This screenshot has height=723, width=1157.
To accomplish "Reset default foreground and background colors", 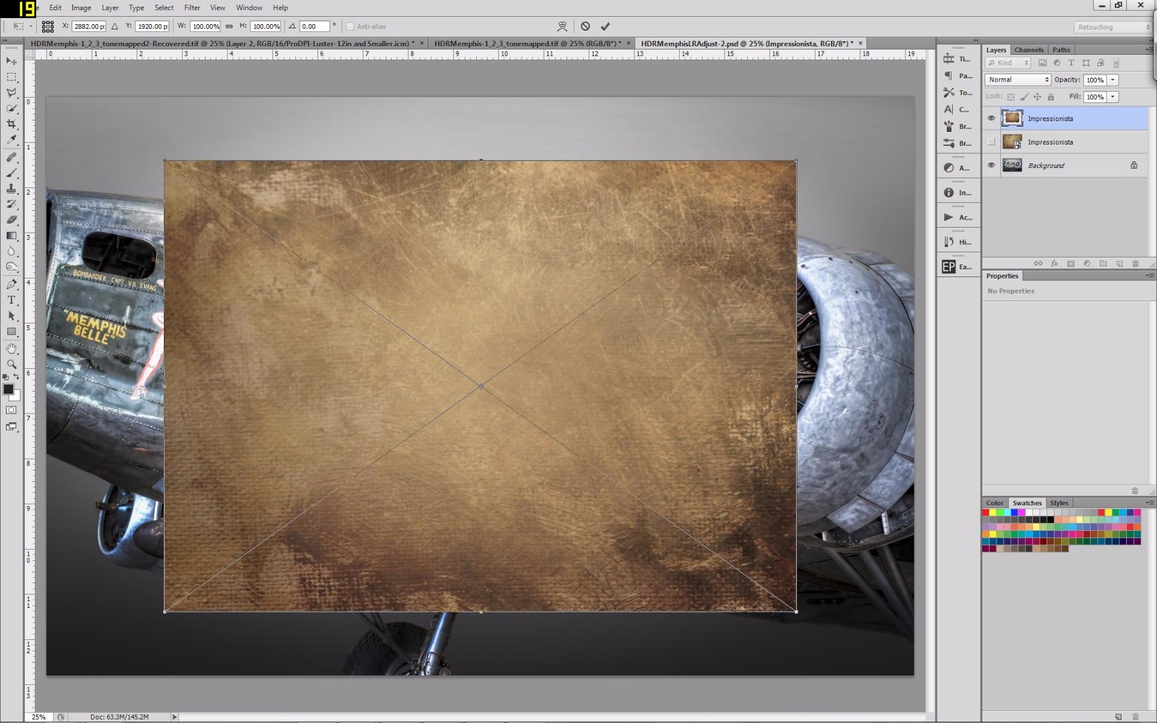I will (5, 378).
